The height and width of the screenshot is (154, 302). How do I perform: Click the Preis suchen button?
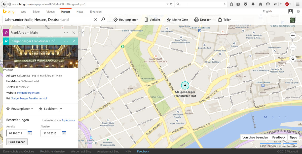point(17,142)
